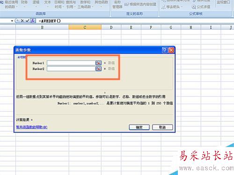Click the Insert Function fx icon
This screenshot has height=175, width=234.
[x=33, y=21]
